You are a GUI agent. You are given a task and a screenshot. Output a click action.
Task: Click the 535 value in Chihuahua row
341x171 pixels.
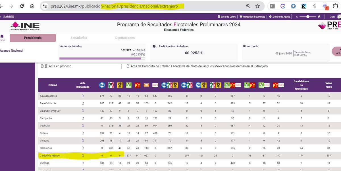tap(233, 148)
